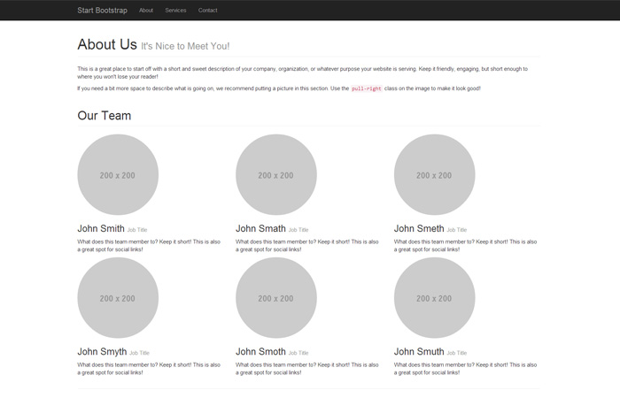Open the Services nav item
Image resolution: width=620 pixels, height=398 pixels.
pos(175,11)
